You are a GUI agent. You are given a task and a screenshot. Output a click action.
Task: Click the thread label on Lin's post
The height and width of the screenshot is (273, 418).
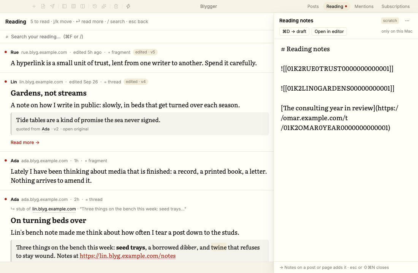(x=112, y=82)
